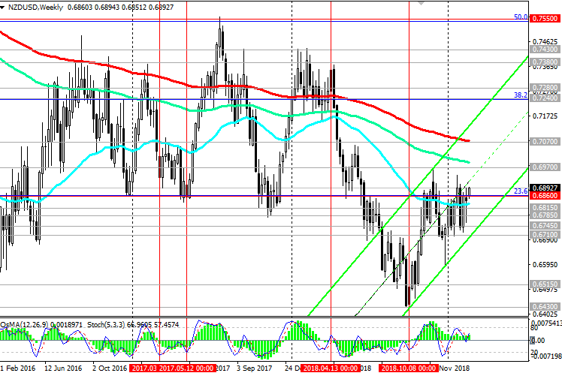Select the grey 0.70700 level label
The height and width of the screenshot is (376, 562).
click(545, 142)
